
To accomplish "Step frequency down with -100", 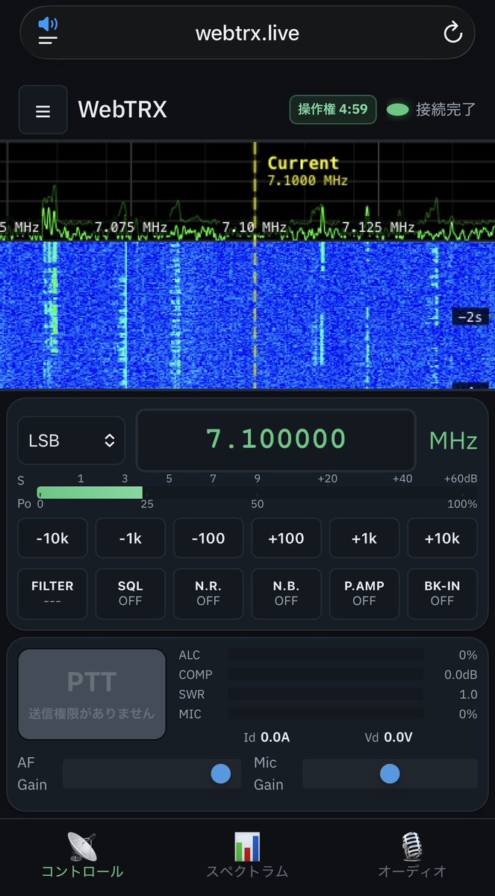I will tap(208, 538).
